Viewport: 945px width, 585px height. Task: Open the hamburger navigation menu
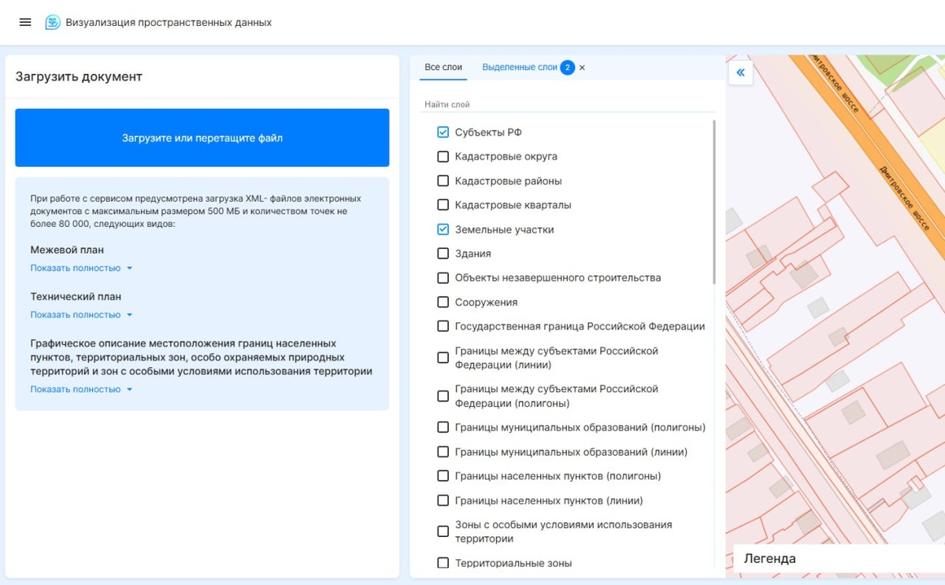point(25,22)
